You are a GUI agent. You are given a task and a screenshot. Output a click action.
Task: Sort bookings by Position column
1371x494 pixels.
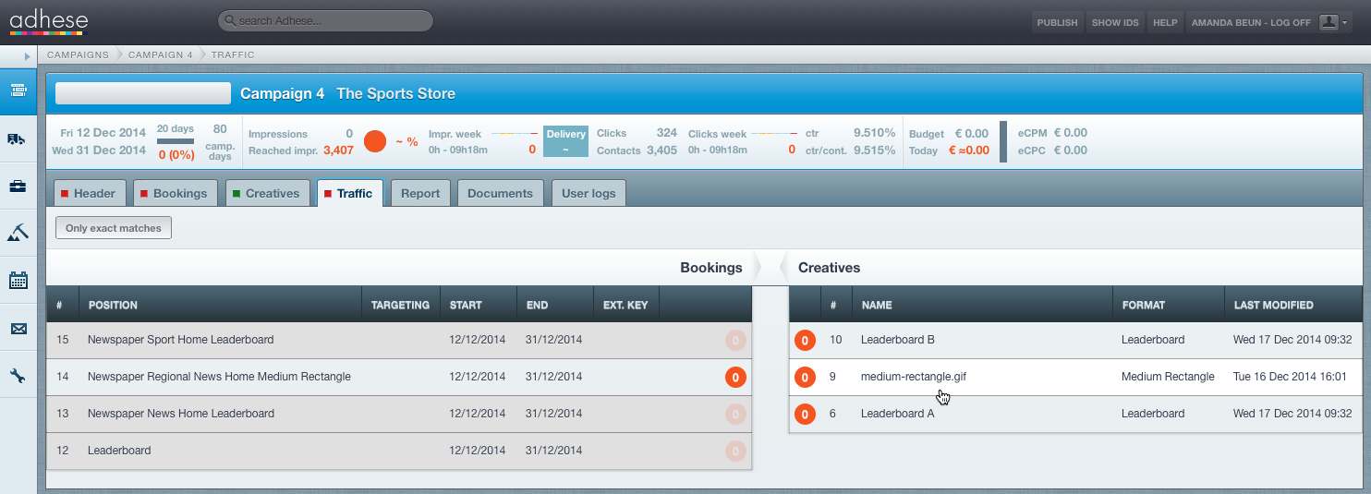[x=220, y=305]
